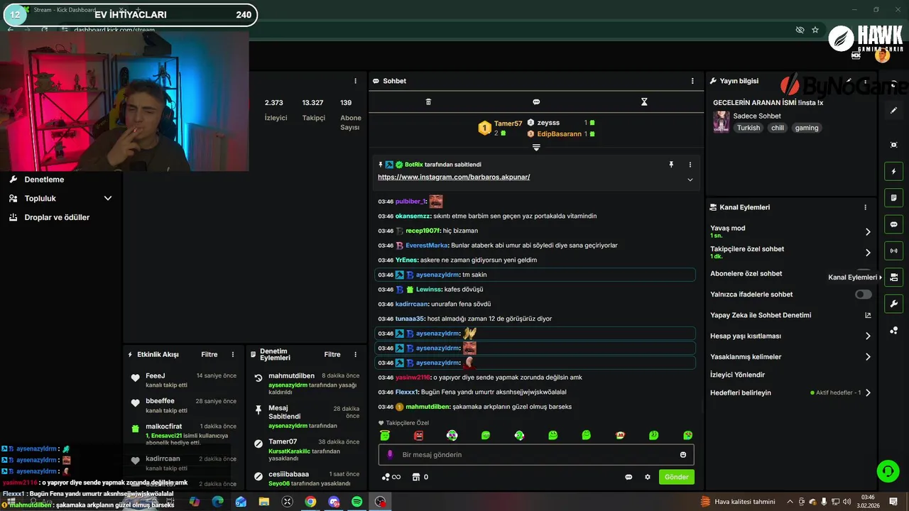
Task: Open the pinned message three-dot options
Action: pyautogui.click(x=690, y=165)
